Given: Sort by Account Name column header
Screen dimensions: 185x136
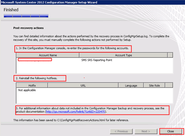Looking at the screenshot, I should click(x=48, y=55).
